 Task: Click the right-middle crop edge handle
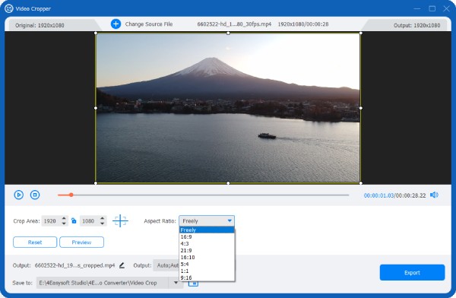360,108
